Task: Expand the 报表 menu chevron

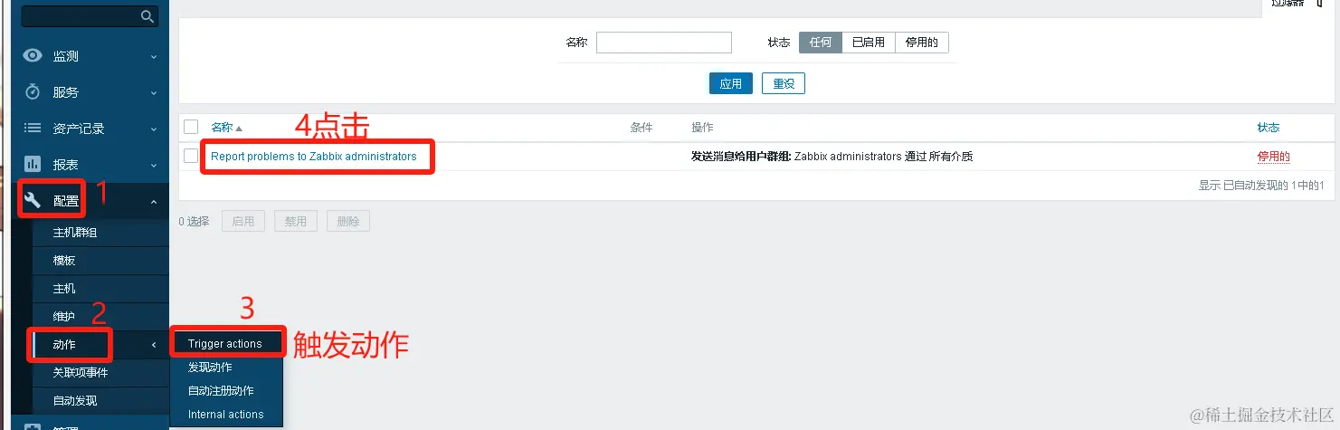Action: (154, 165)
